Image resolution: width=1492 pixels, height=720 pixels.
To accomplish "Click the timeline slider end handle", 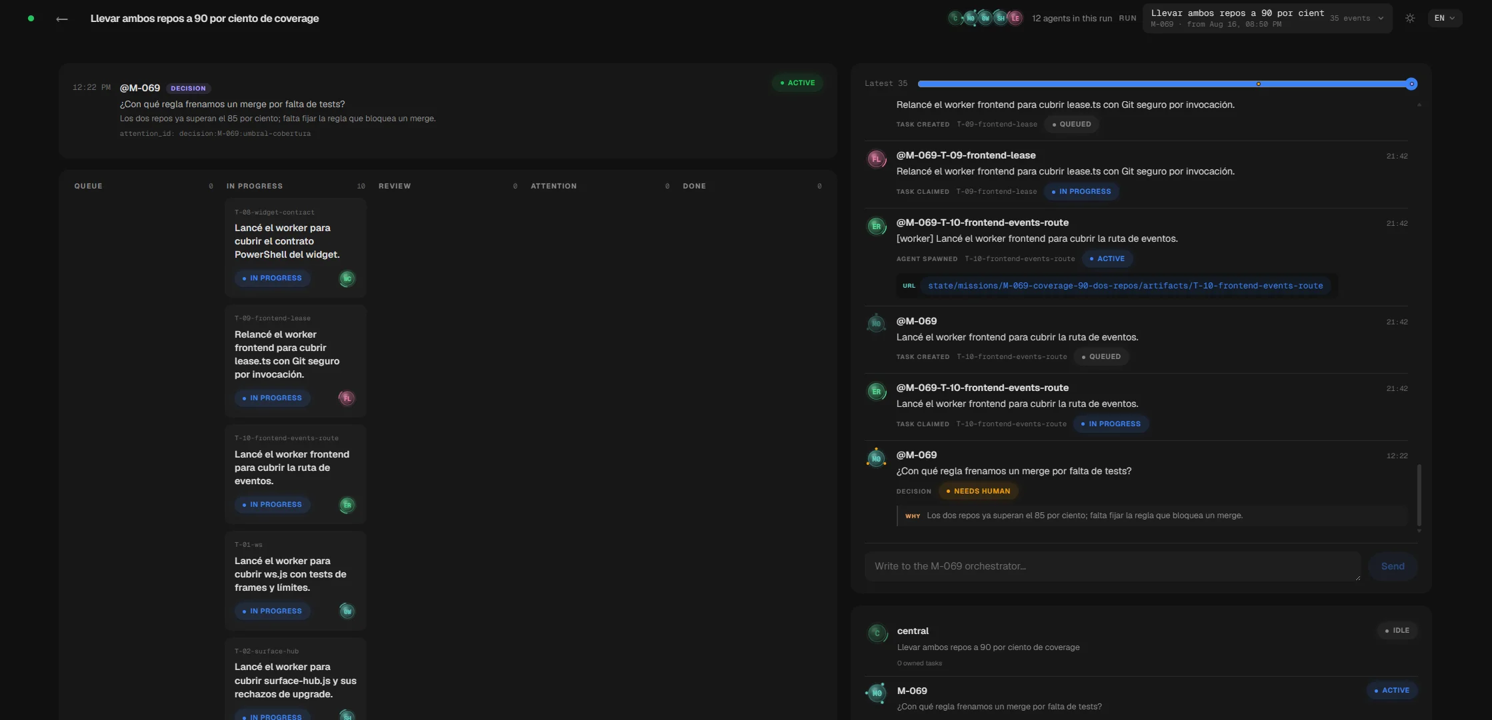I will click(1411, 84).
